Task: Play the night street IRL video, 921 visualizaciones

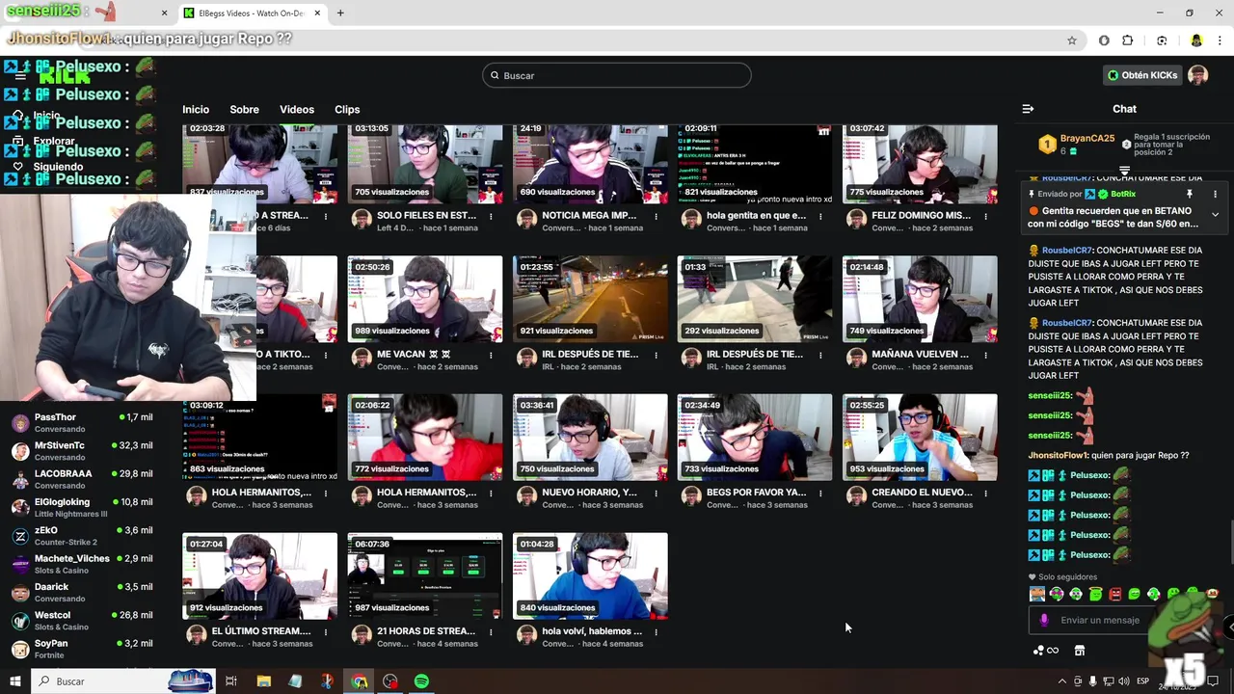Action: [590, 299]
